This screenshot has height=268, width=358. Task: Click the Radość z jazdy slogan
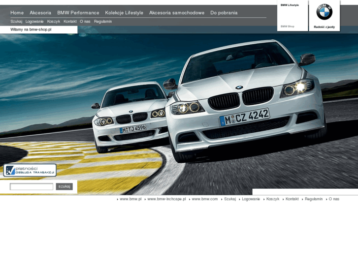pos(324,27)
